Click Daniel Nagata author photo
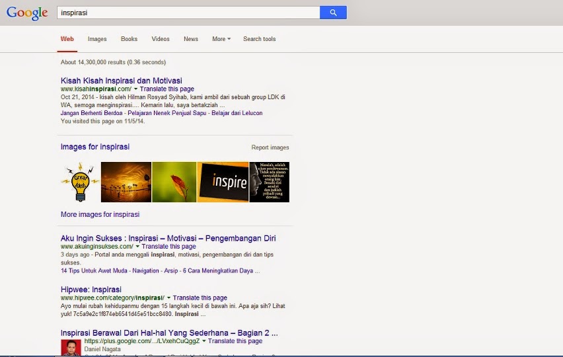 (71, 348)
